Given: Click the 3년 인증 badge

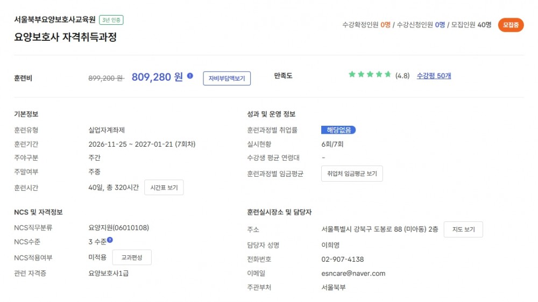Looking at the screenshot, I should coord(111,20).
